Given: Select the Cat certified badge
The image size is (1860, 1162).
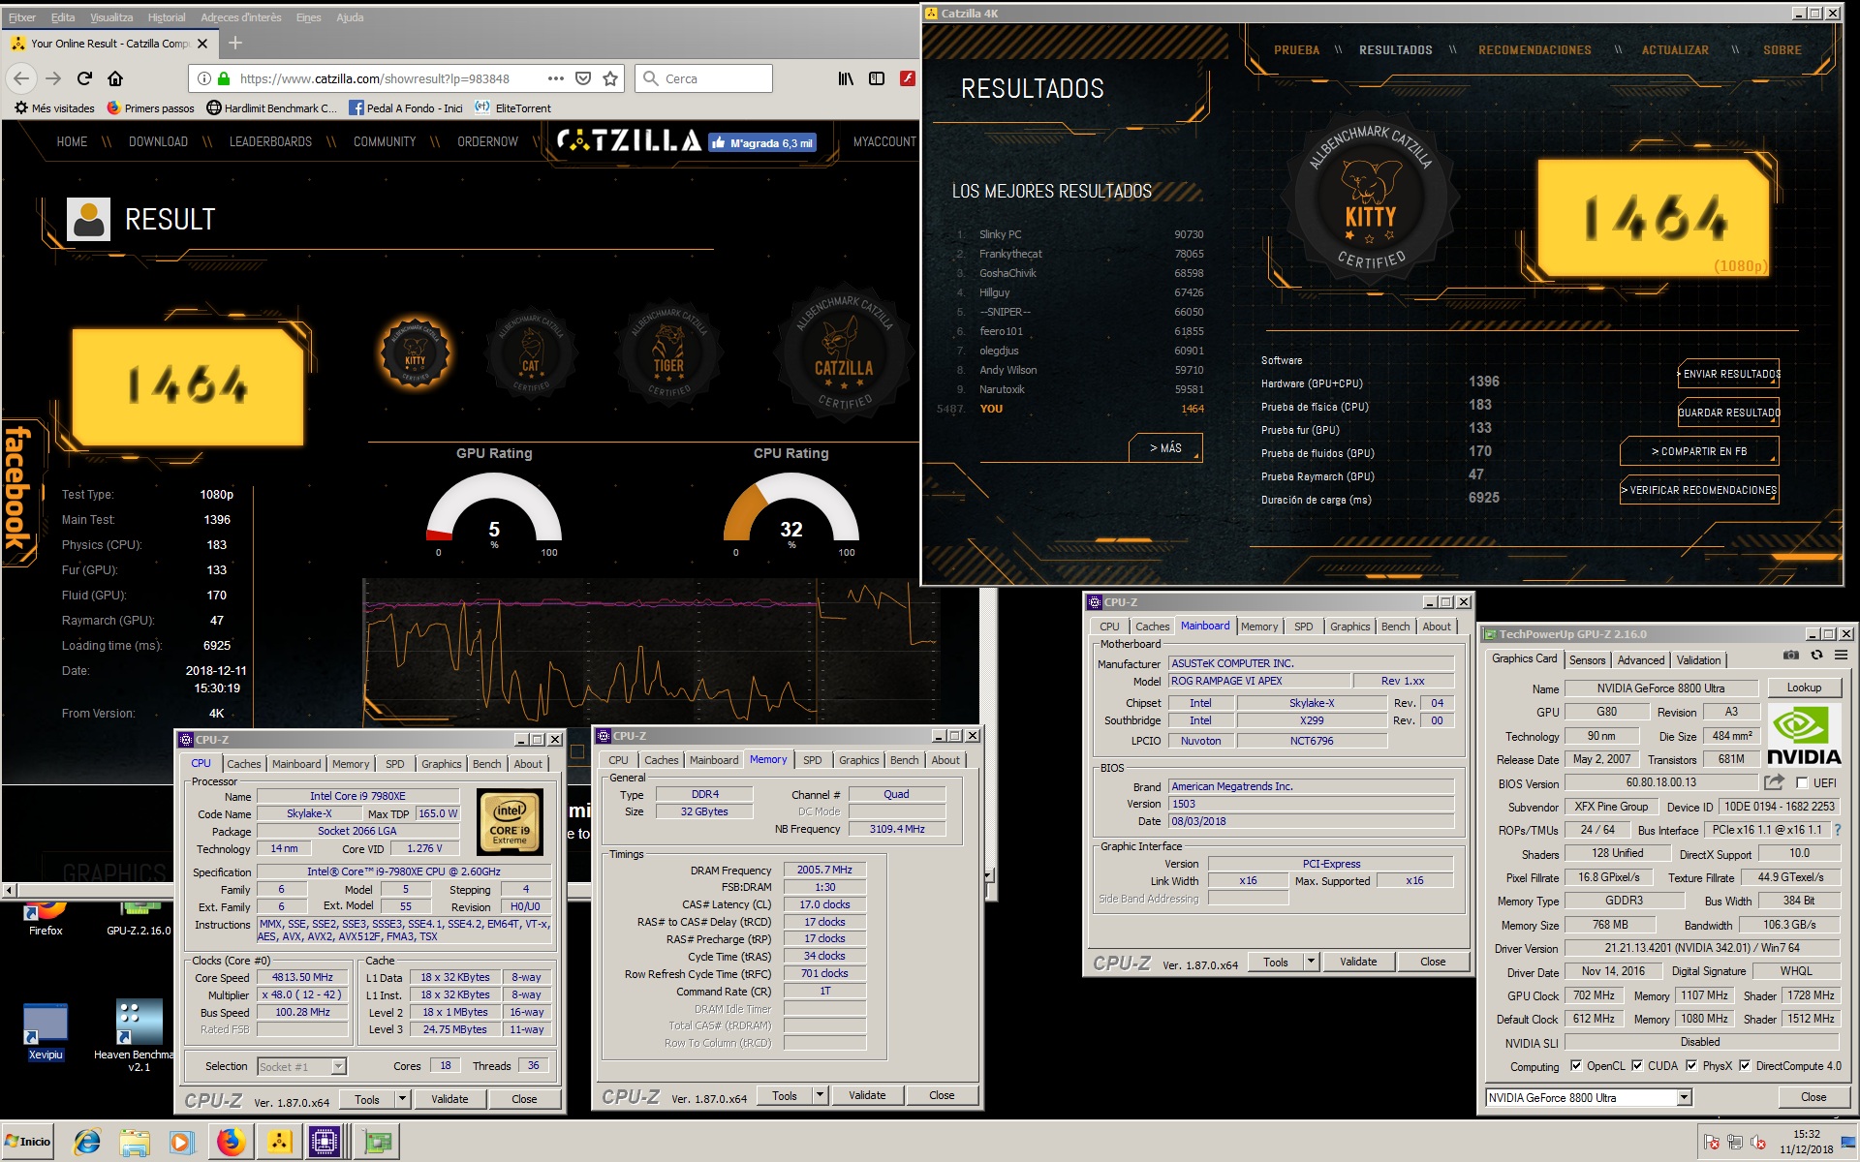Looking at the screenshot, I should pyautogui.click(x=530, y=354).
